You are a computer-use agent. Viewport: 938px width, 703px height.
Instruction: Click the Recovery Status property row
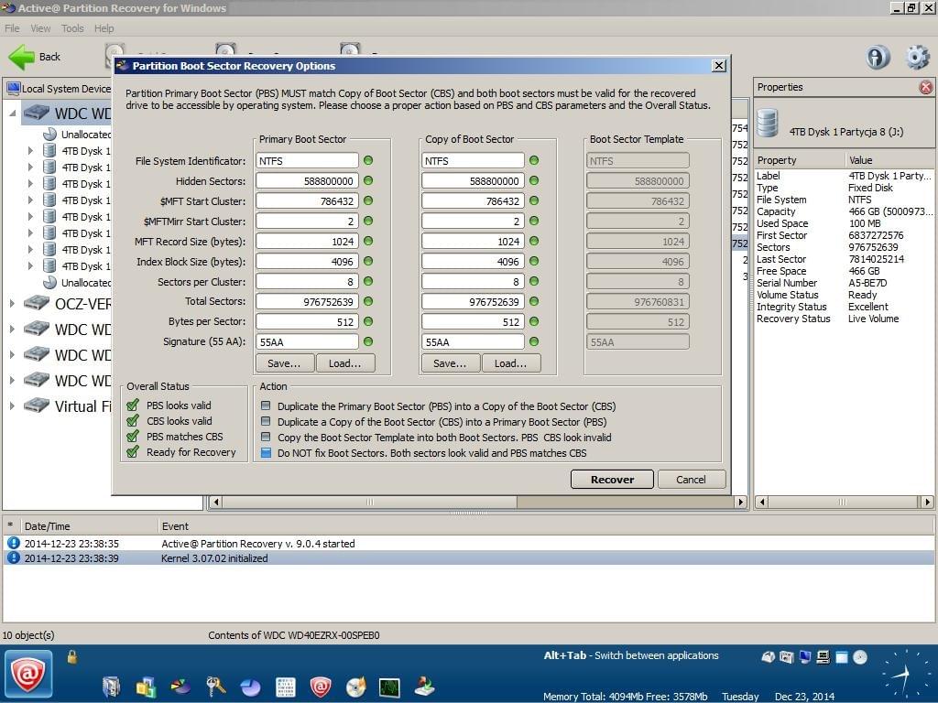844,319
